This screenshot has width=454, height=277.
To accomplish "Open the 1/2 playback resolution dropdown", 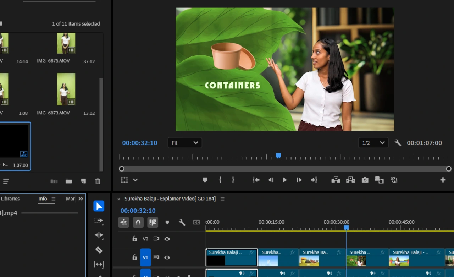I will click(373, 143).
